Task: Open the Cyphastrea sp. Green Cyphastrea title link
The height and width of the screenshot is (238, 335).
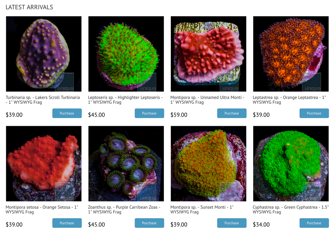Action: (x=291, y=210)
